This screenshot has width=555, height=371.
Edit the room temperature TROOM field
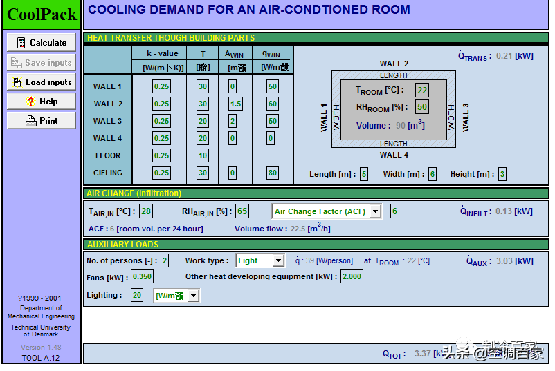point(422,90)
